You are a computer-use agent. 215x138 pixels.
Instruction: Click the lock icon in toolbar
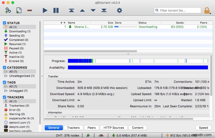pos(207,10)
